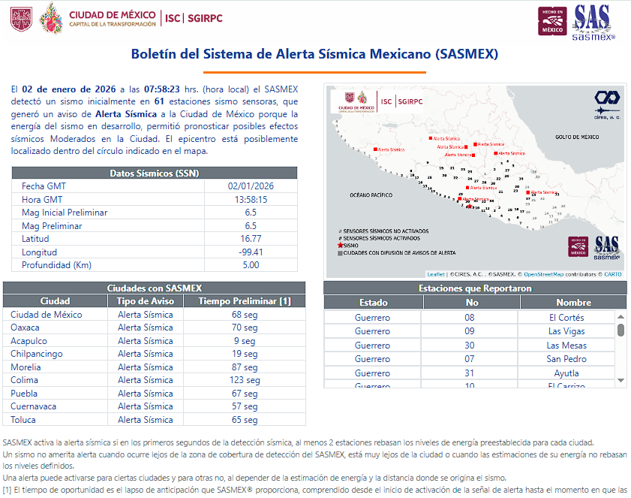The image size is (631, 498).
Task: Click the Hecho en México badge on the map
Action: pyautogui.click(x=577, y=248)
